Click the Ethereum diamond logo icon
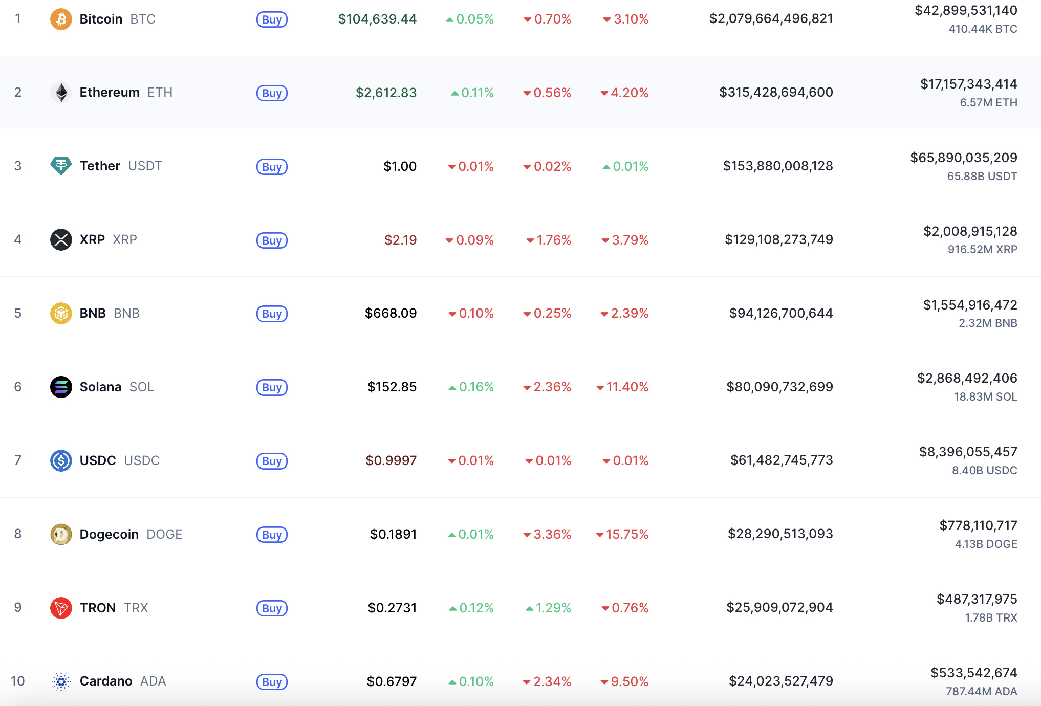 (61, 93)
